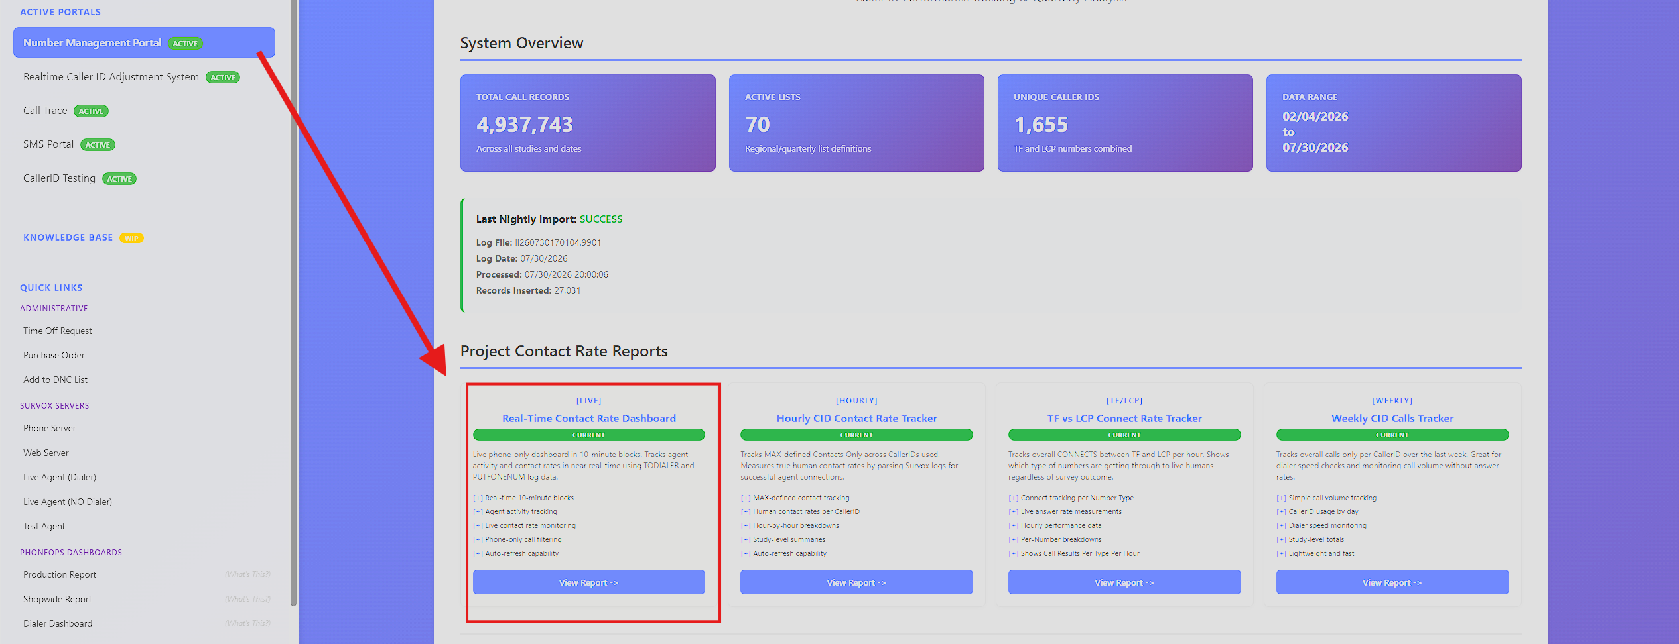Click the sidebar vertical scrollbar
Screen dimensions: 1679x644
pyautogui.click(x=293, y=301)
